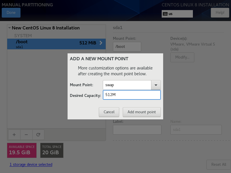Click the keyboard layout icon next to us
This screenshot has width=231, height=173.
coord(165,14)
